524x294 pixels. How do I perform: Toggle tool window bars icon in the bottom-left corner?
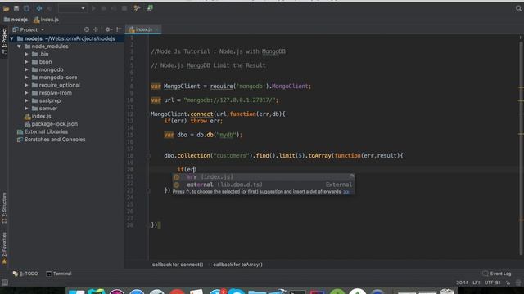click(4, 283)
